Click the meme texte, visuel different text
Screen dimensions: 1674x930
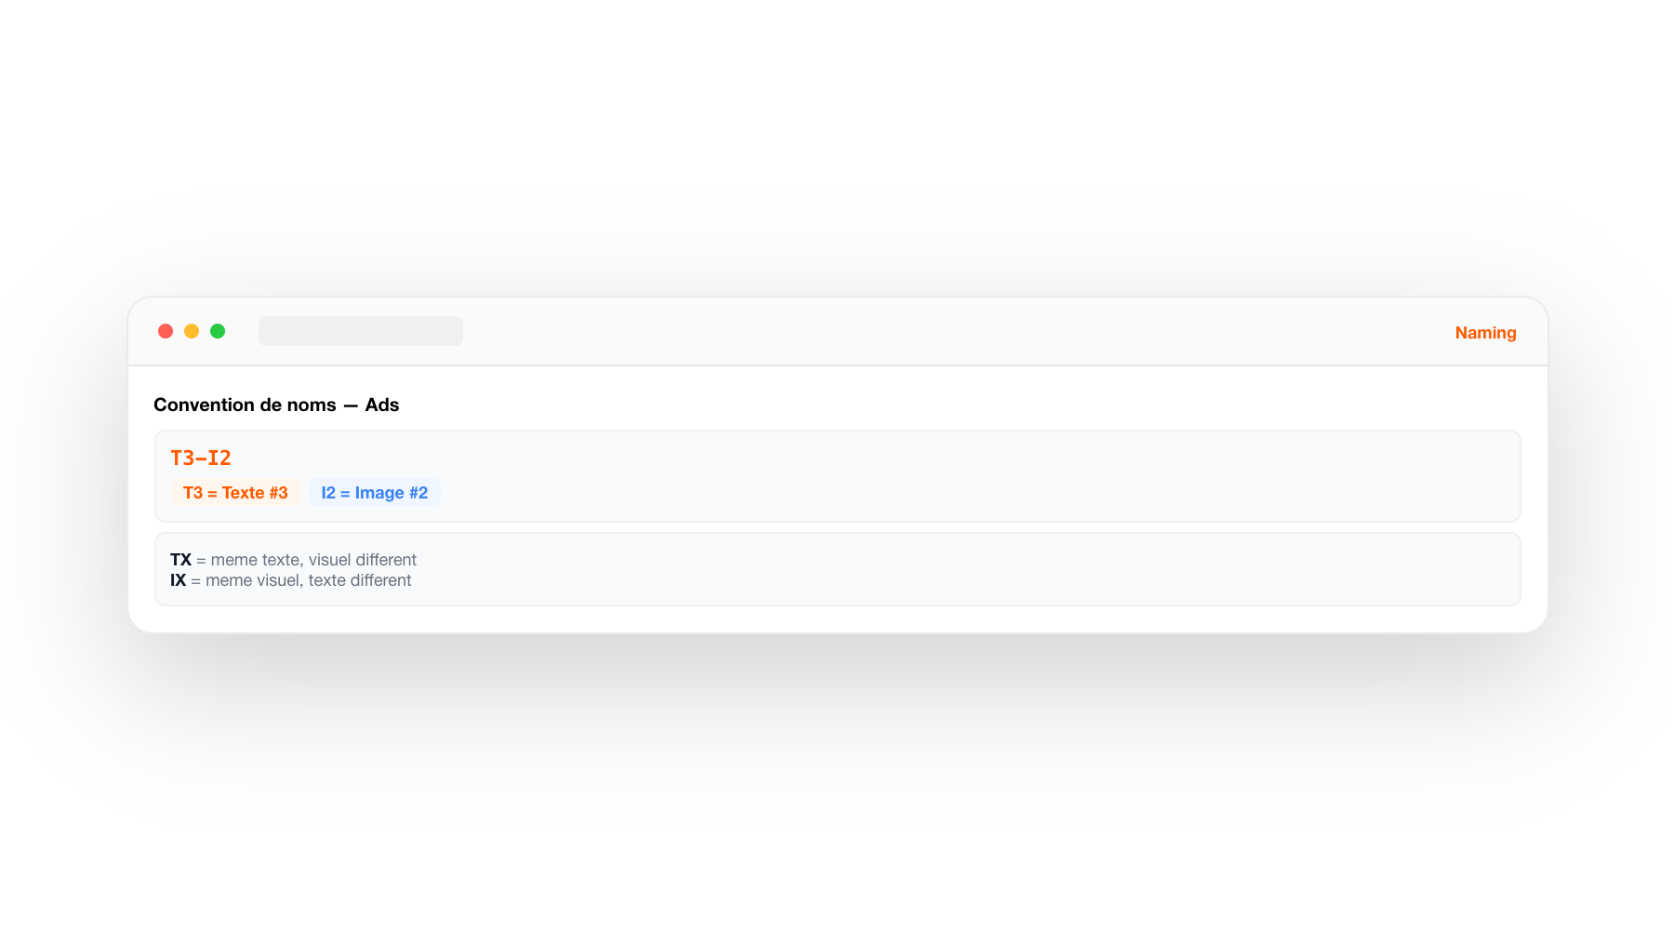click(x=312, y=560)
